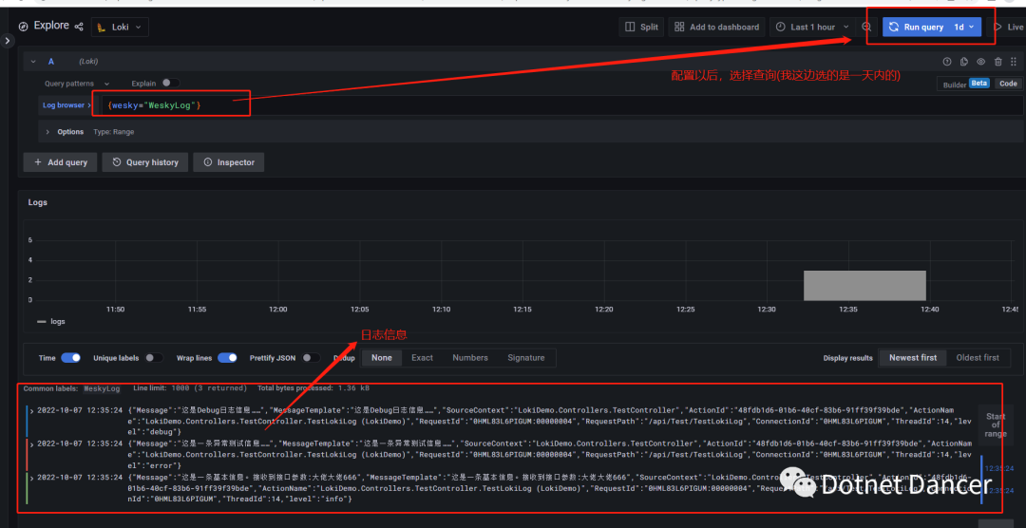This screenshot has height=528, width=1026.
Task: Click the Add query button
Action: point(60,162)
